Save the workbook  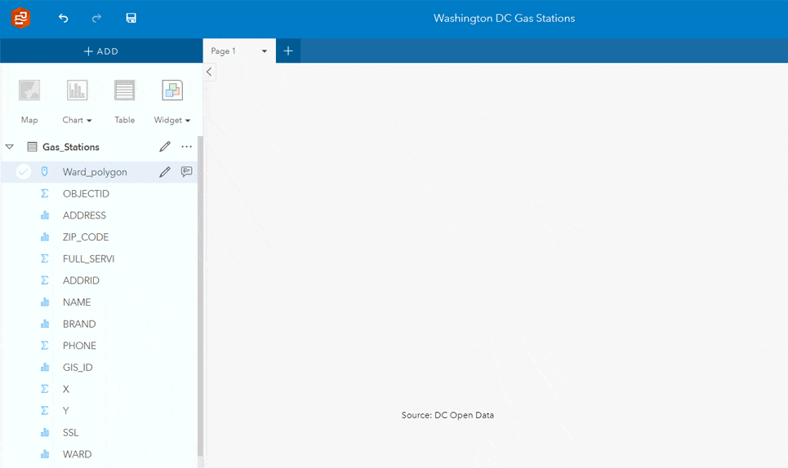[131, 18]
